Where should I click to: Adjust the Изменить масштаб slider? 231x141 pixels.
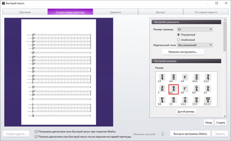click(162, 134)
